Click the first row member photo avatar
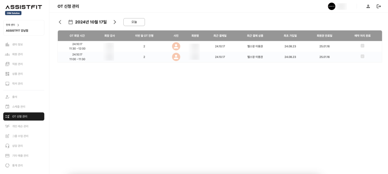Image resolution: width=388 pixels, height=174 pixels. point(176,46)
